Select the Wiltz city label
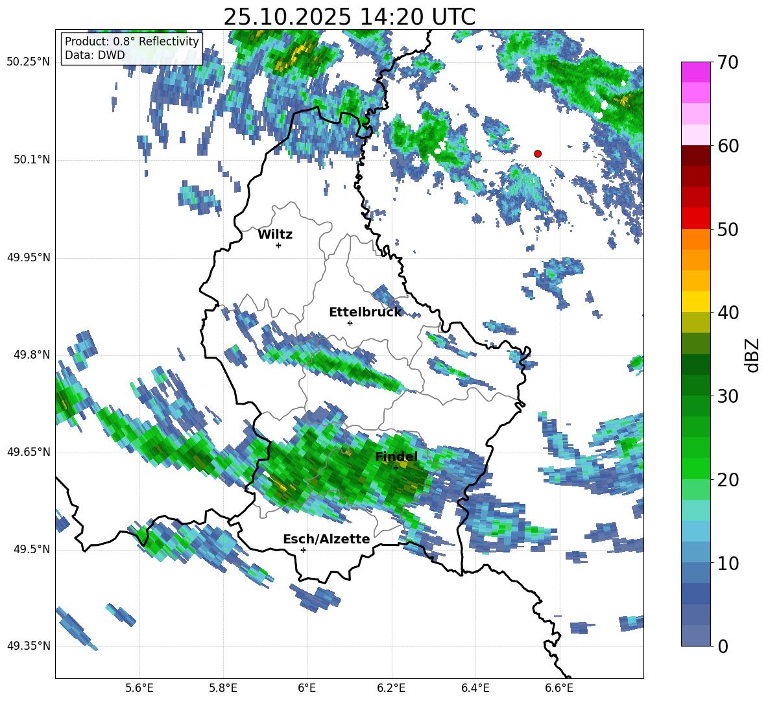 [x=275, y=235]
